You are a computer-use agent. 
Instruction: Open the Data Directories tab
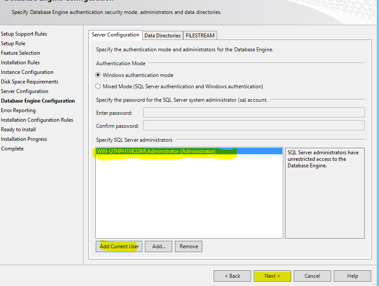[162, 36]
